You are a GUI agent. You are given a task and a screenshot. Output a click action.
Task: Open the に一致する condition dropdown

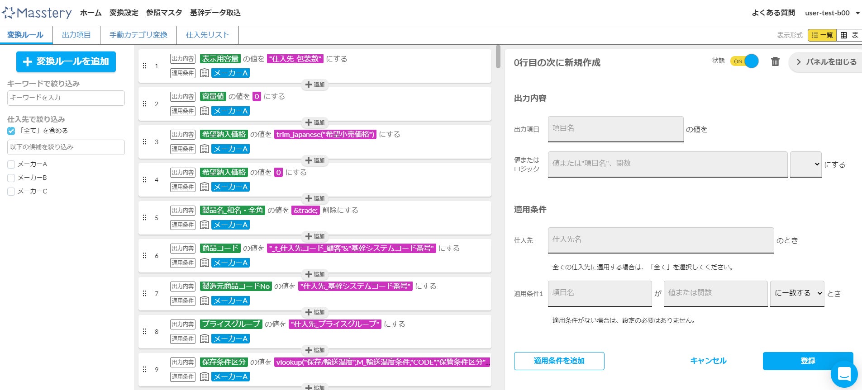797,293
